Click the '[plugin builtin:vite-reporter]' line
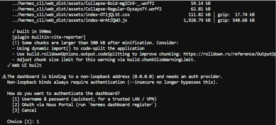The image size is (276, 125). coord(49,37)
